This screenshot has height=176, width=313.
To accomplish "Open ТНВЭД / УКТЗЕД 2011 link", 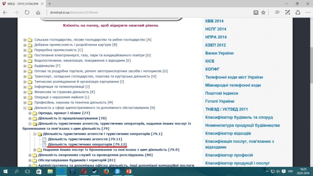I will 227,110.
